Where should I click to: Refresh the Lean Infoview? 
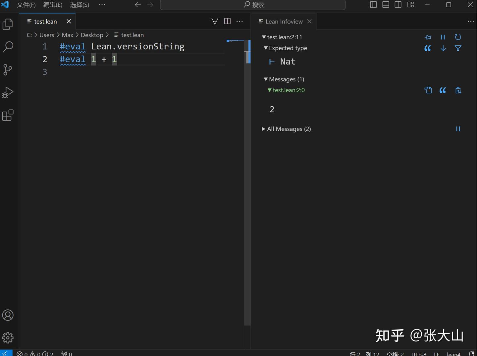[x=458, y=37]
